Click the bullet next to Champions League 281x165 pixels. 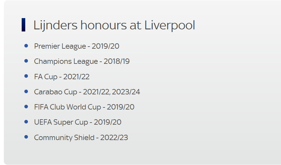(26, 61)
